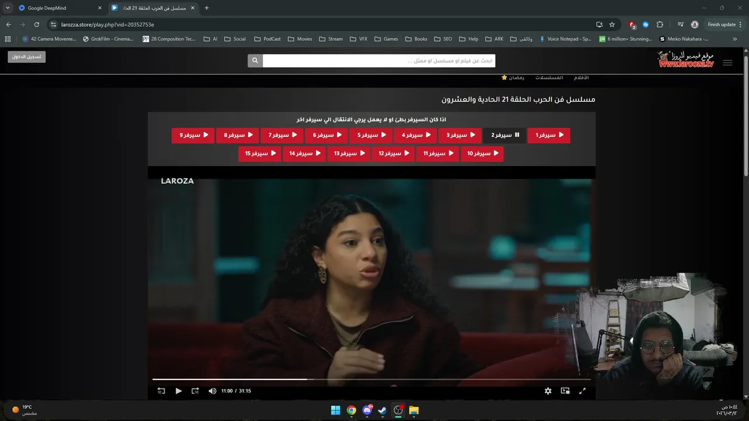Choose the سيرفر 14 server
749x421 pixels.
pyautogui.click(x=304, y=154)
